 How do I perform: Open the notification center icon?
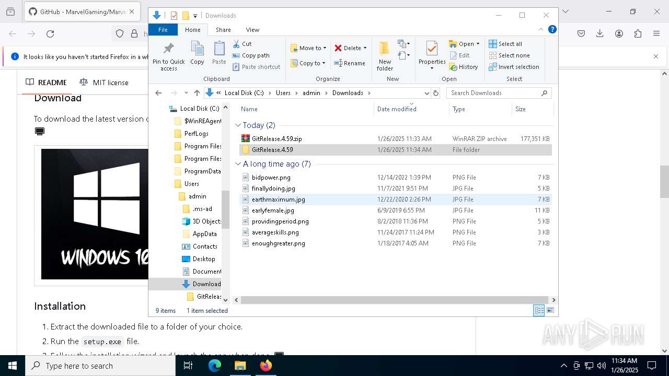click(x=652, y=366)
